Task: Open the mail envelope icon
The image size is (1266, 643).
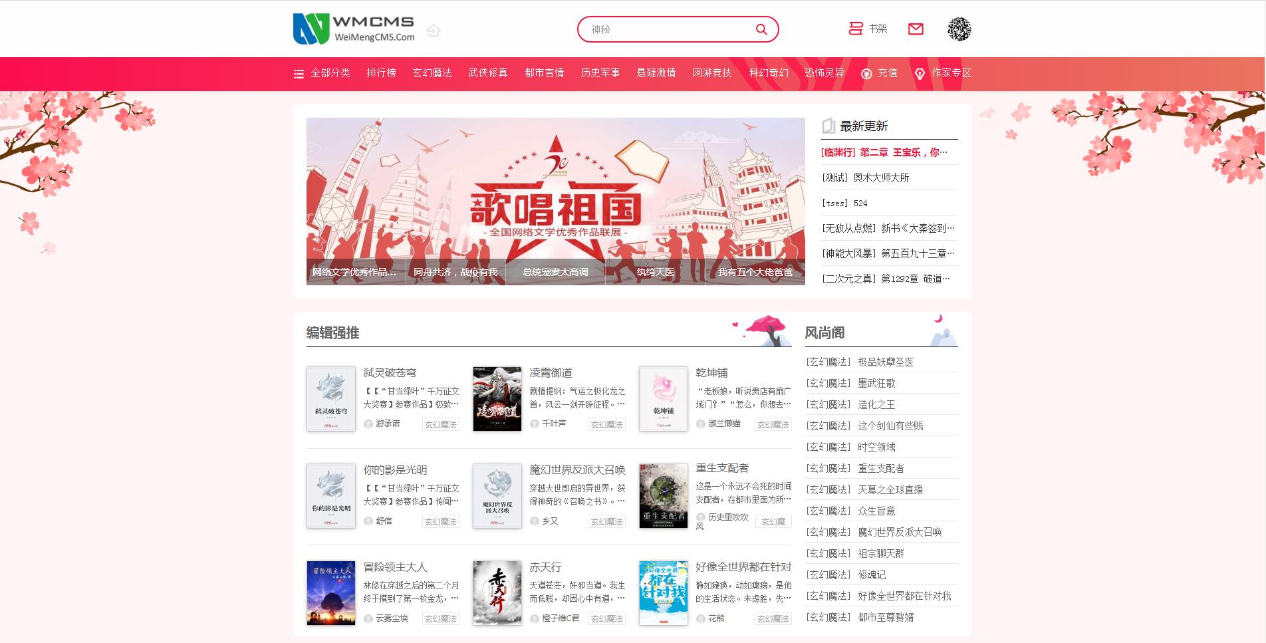Action: tap(916, 29)
